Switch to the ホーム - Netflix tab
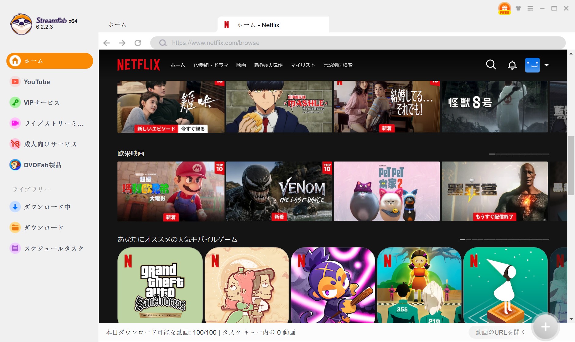This screenshot has height=342, width=575. (x=273, y=25)
